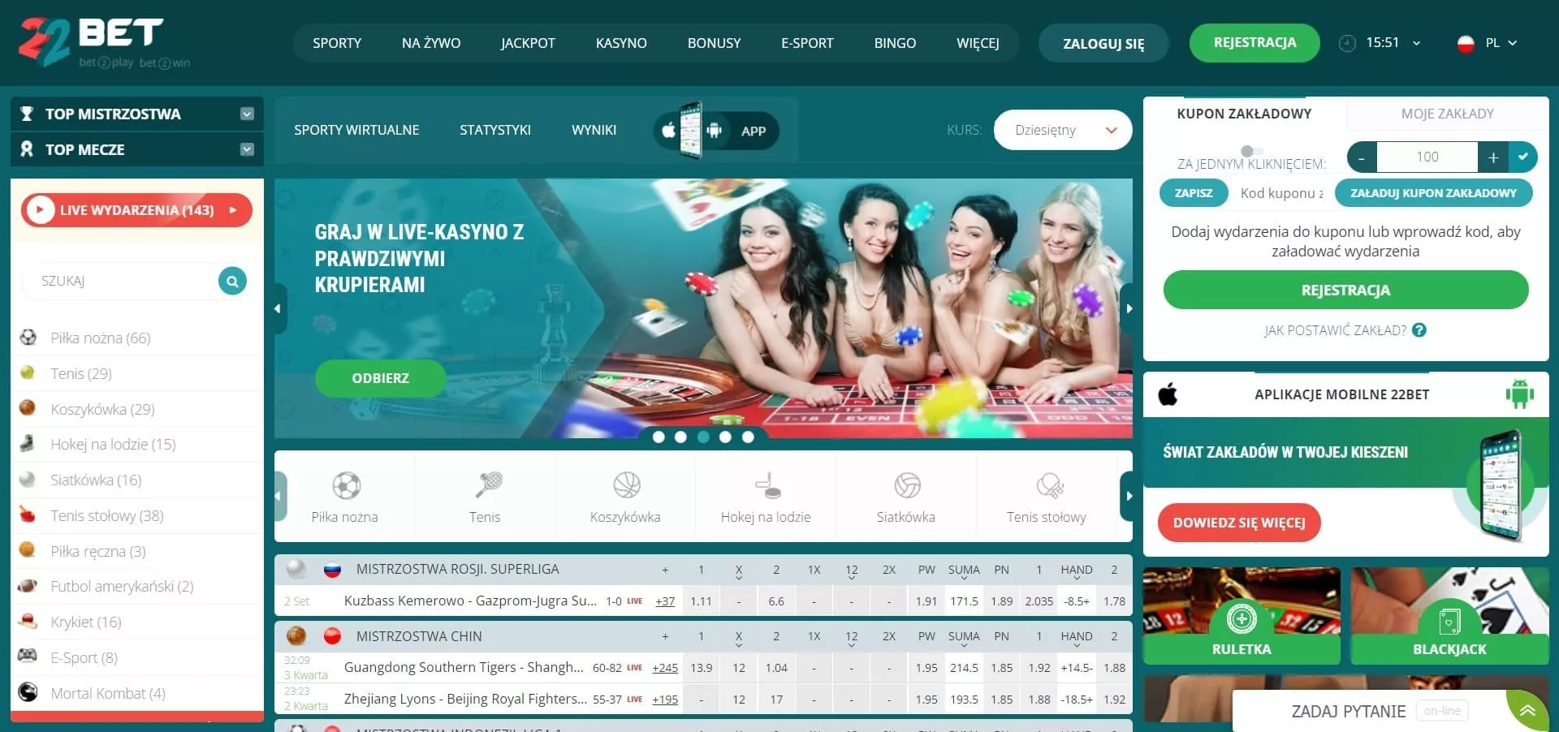Image resolution: width=1559 pixels, height=732 pixels.
Task: Open the Koszykówka basketball icon tile
Action: [625, 486]
